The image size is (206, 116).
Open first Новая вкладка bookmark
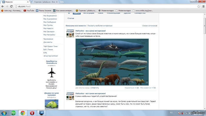point(106,11)
